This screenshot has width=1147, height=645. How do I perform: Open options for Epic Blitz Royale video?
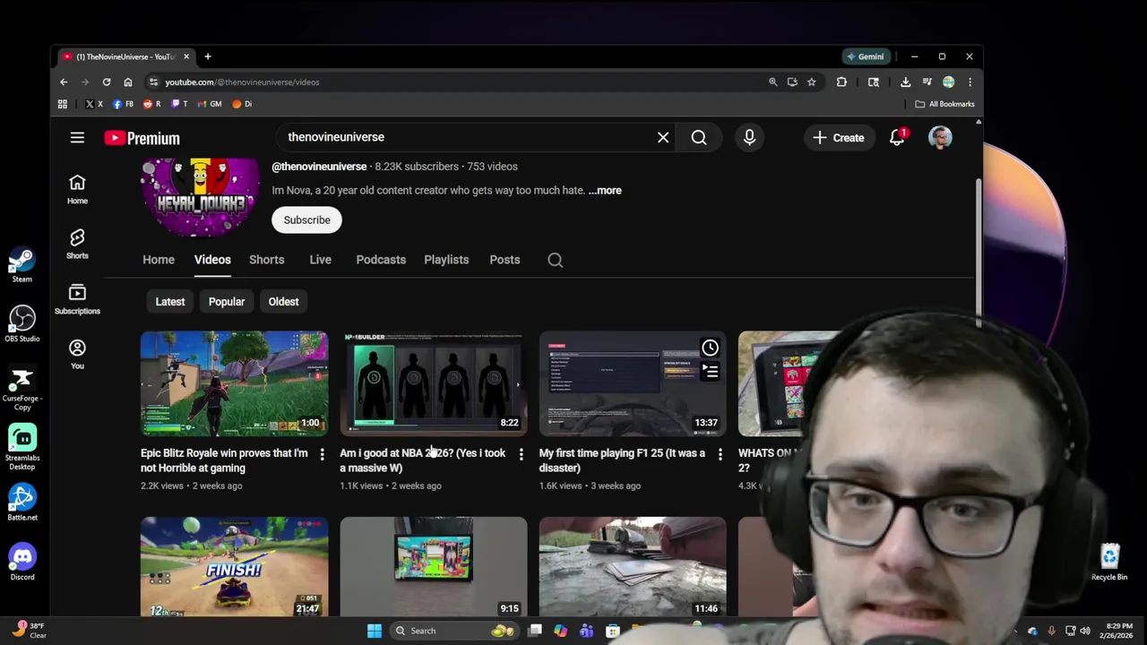click(x=322, y=455)
